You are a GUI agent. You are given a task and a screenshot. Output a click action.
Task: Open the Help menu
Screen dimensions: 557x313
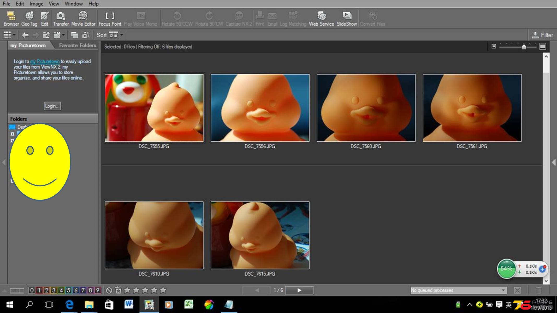click(93, 4)
